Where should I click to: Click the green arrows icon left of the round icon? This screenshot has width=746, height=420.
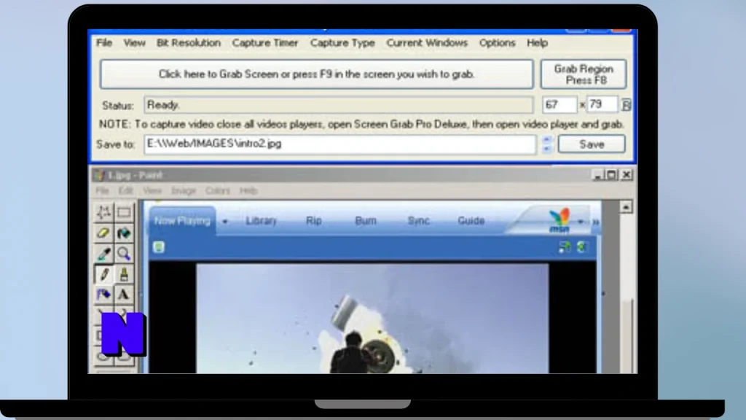[x=565, y=246]
